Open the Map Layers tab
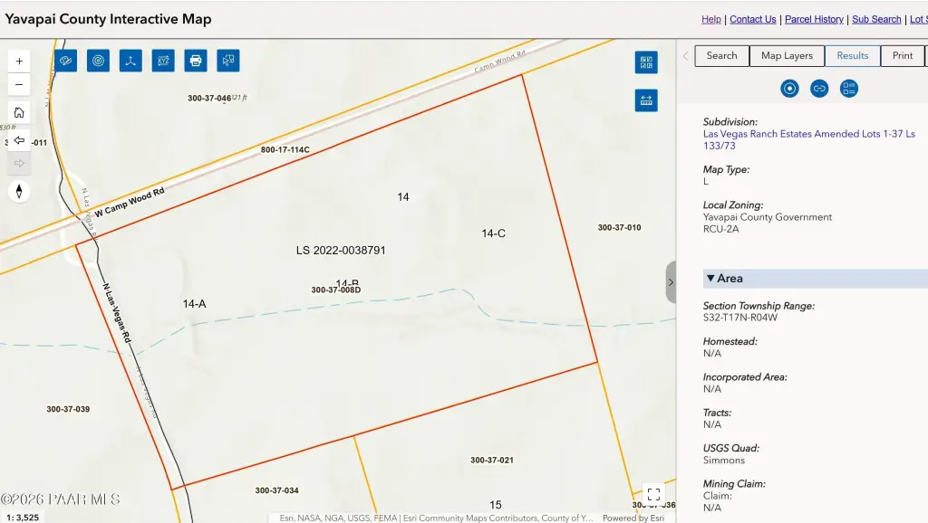 pos(788,55)
